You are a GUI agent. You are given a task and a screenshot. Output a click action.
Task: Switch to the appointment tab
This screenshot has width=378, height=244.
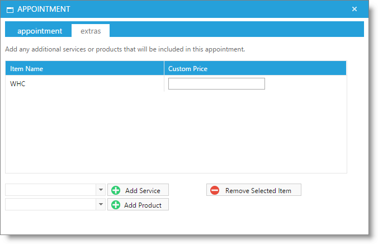pyautogui.click(x=39, y=31)
